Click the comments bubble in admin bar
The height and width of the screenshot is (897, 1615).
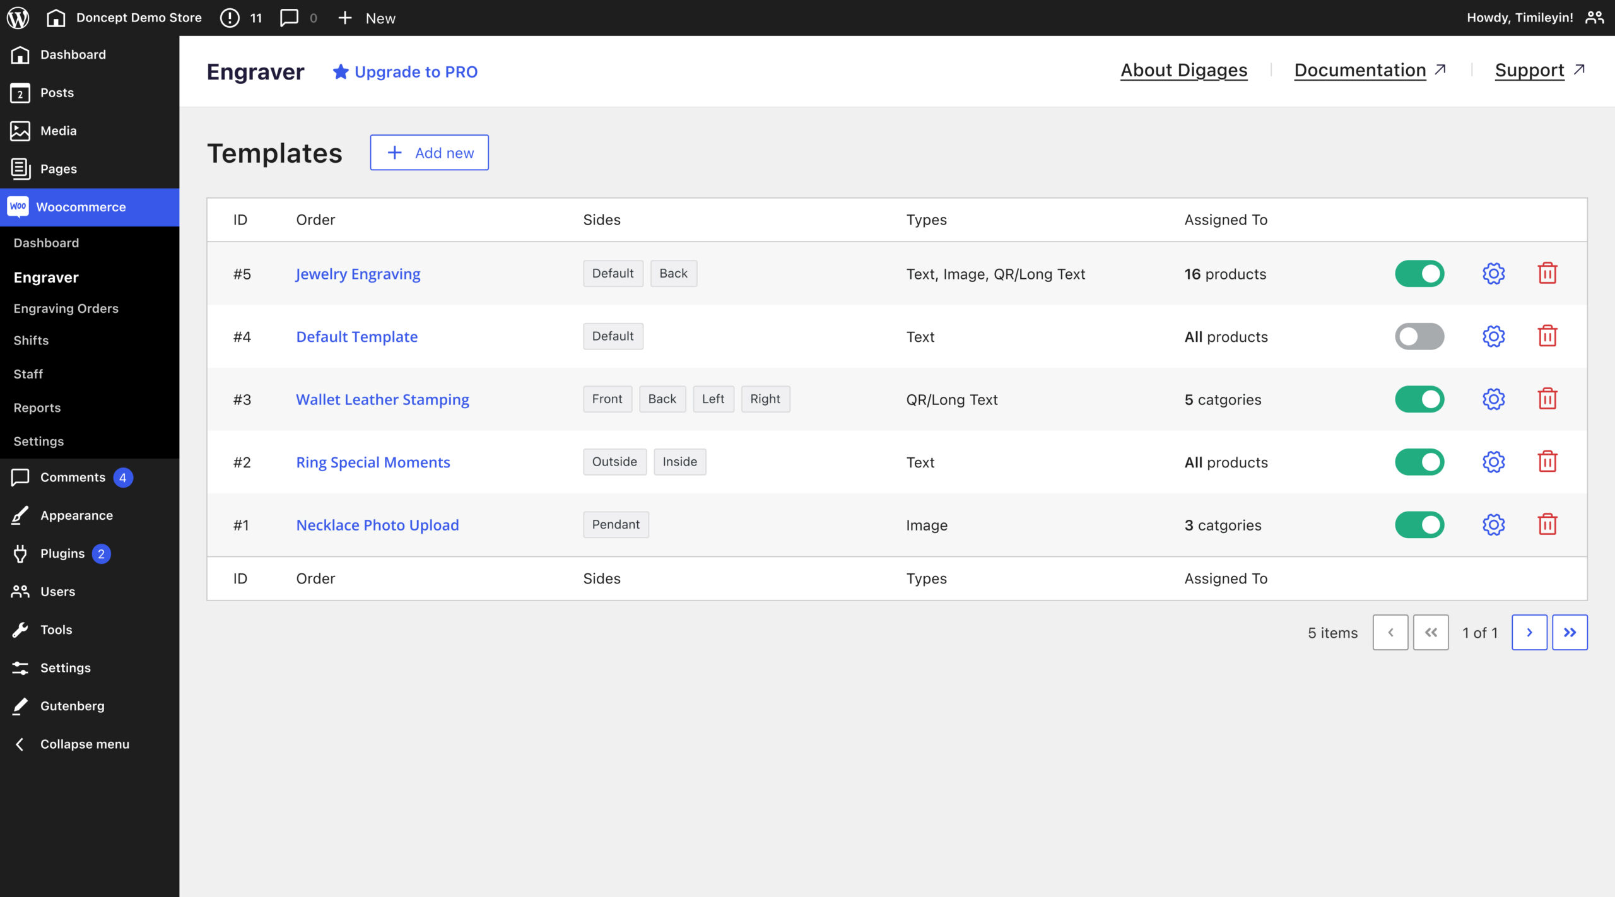point(290,18)
